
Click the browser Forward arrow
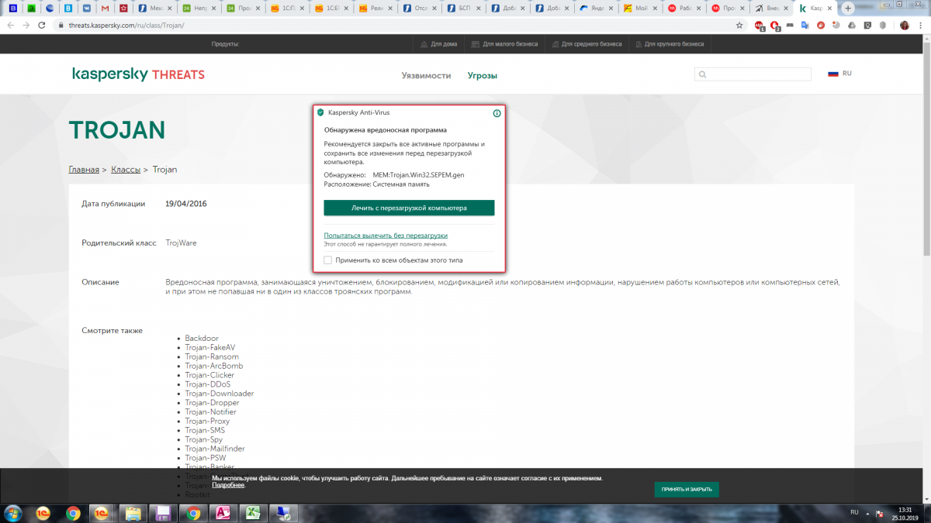coord(28,25)
